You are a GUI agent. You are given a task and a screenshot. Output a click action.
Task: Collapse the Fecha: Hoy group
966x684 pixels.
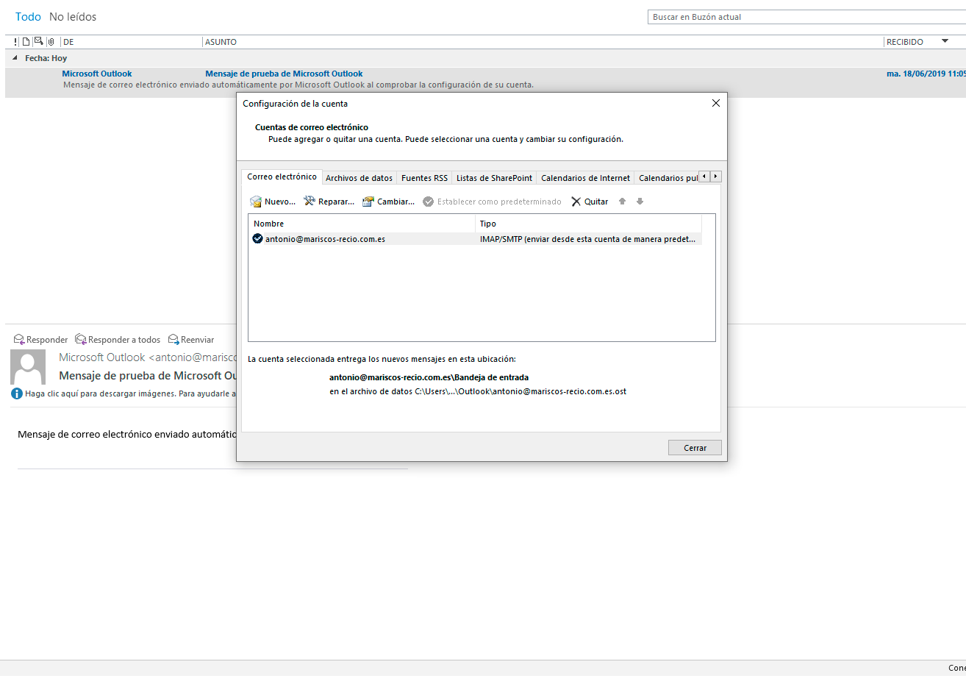pyautogui.click(x=15, y=58)
